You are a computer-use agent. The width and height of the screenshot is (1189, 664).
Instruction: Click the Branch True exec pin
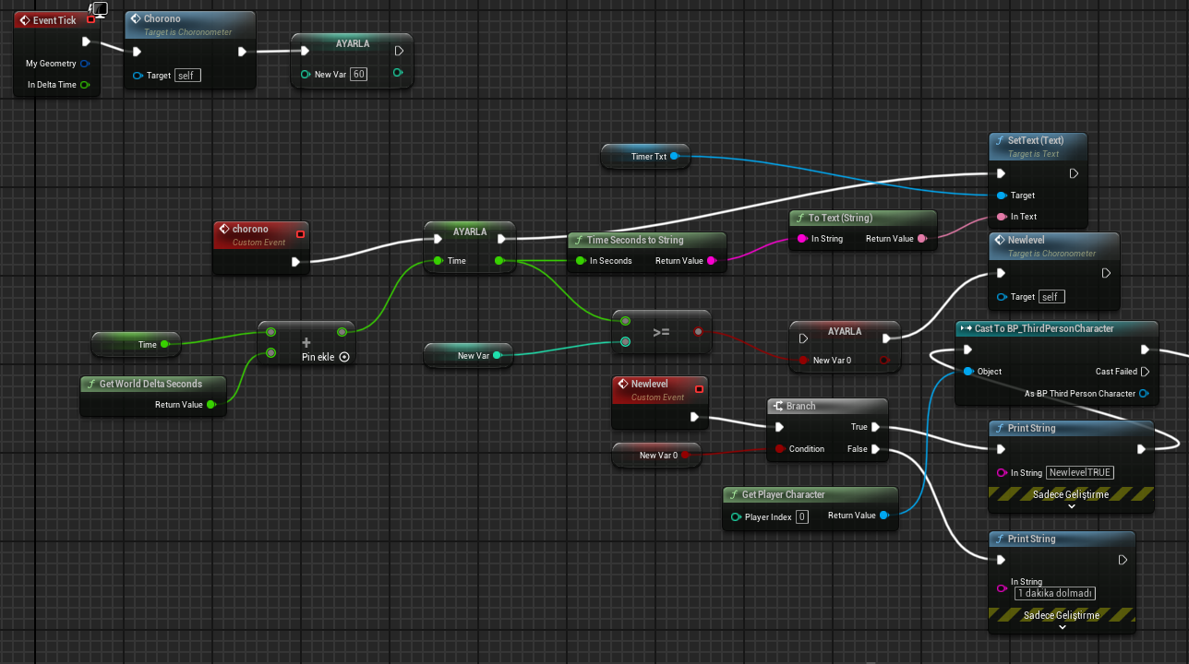pos(875,427)
